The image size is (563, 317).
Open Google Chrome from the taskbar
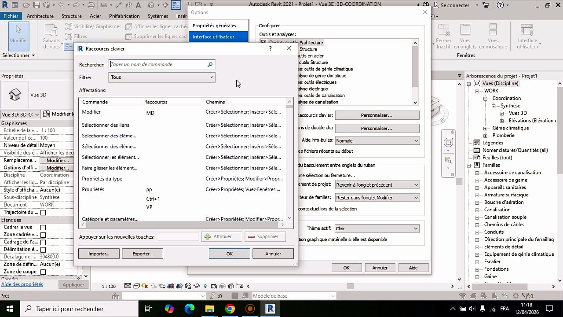230,309
